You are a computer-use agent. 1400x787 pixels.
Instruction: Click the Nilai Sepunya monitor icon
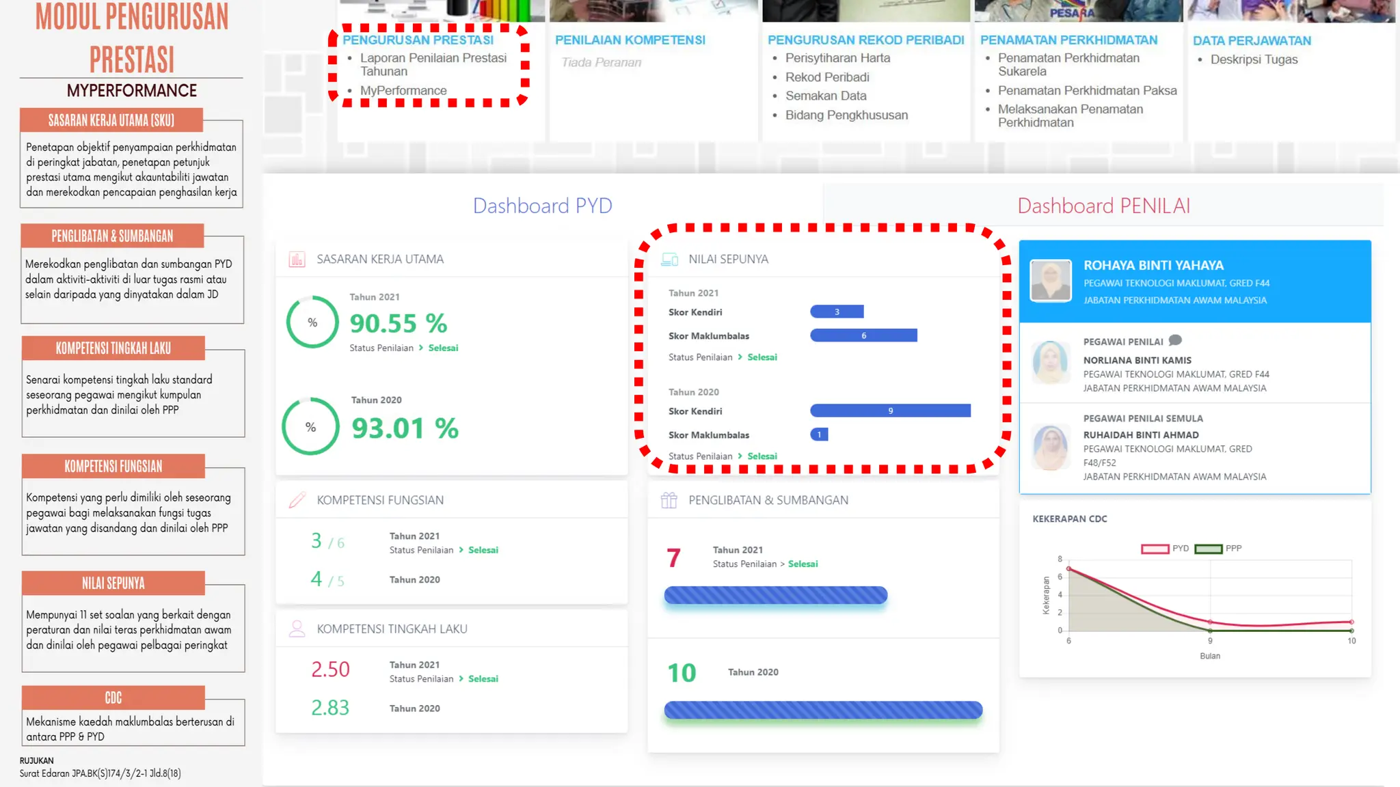[x=669, y=260]
